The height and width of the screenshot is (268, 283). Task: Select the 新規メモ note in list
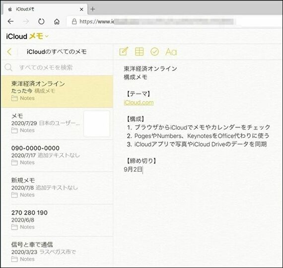coord(57,188)
